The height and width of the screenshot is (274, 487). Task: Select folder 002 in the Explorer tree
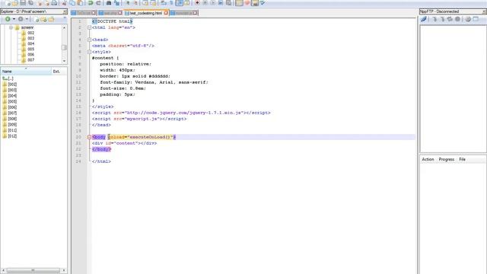pos(30,33)
